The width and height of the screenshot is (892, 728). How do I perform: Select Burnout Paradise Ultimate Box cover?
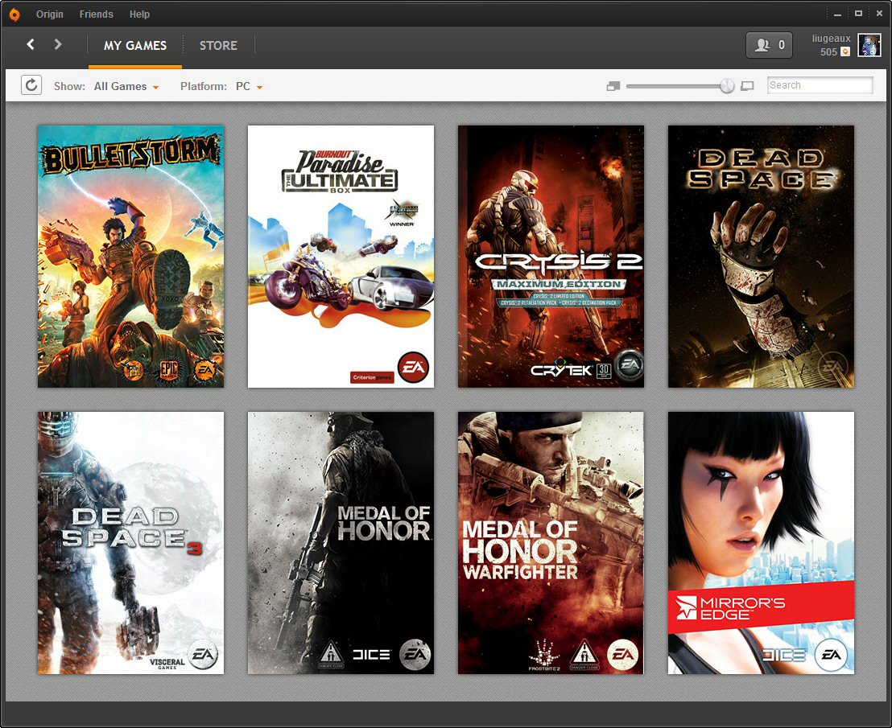pos(341,257)
